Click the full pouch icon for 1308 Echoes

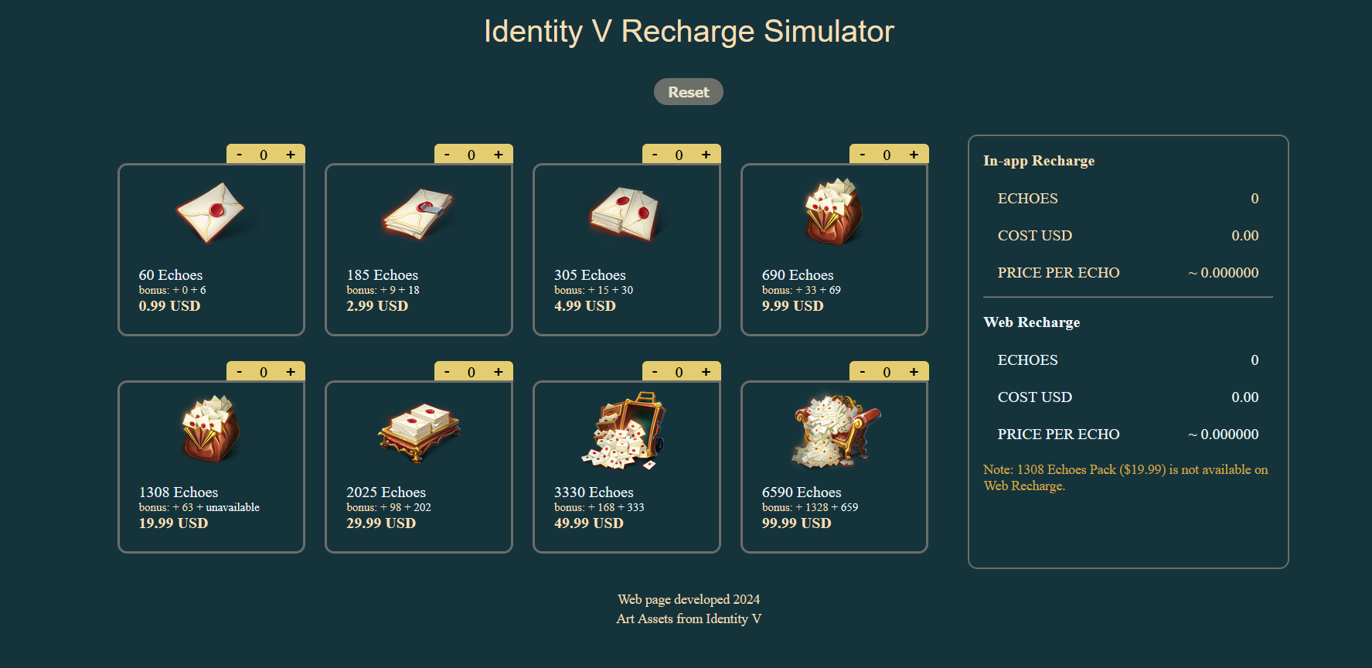click(x=210, y=429)
